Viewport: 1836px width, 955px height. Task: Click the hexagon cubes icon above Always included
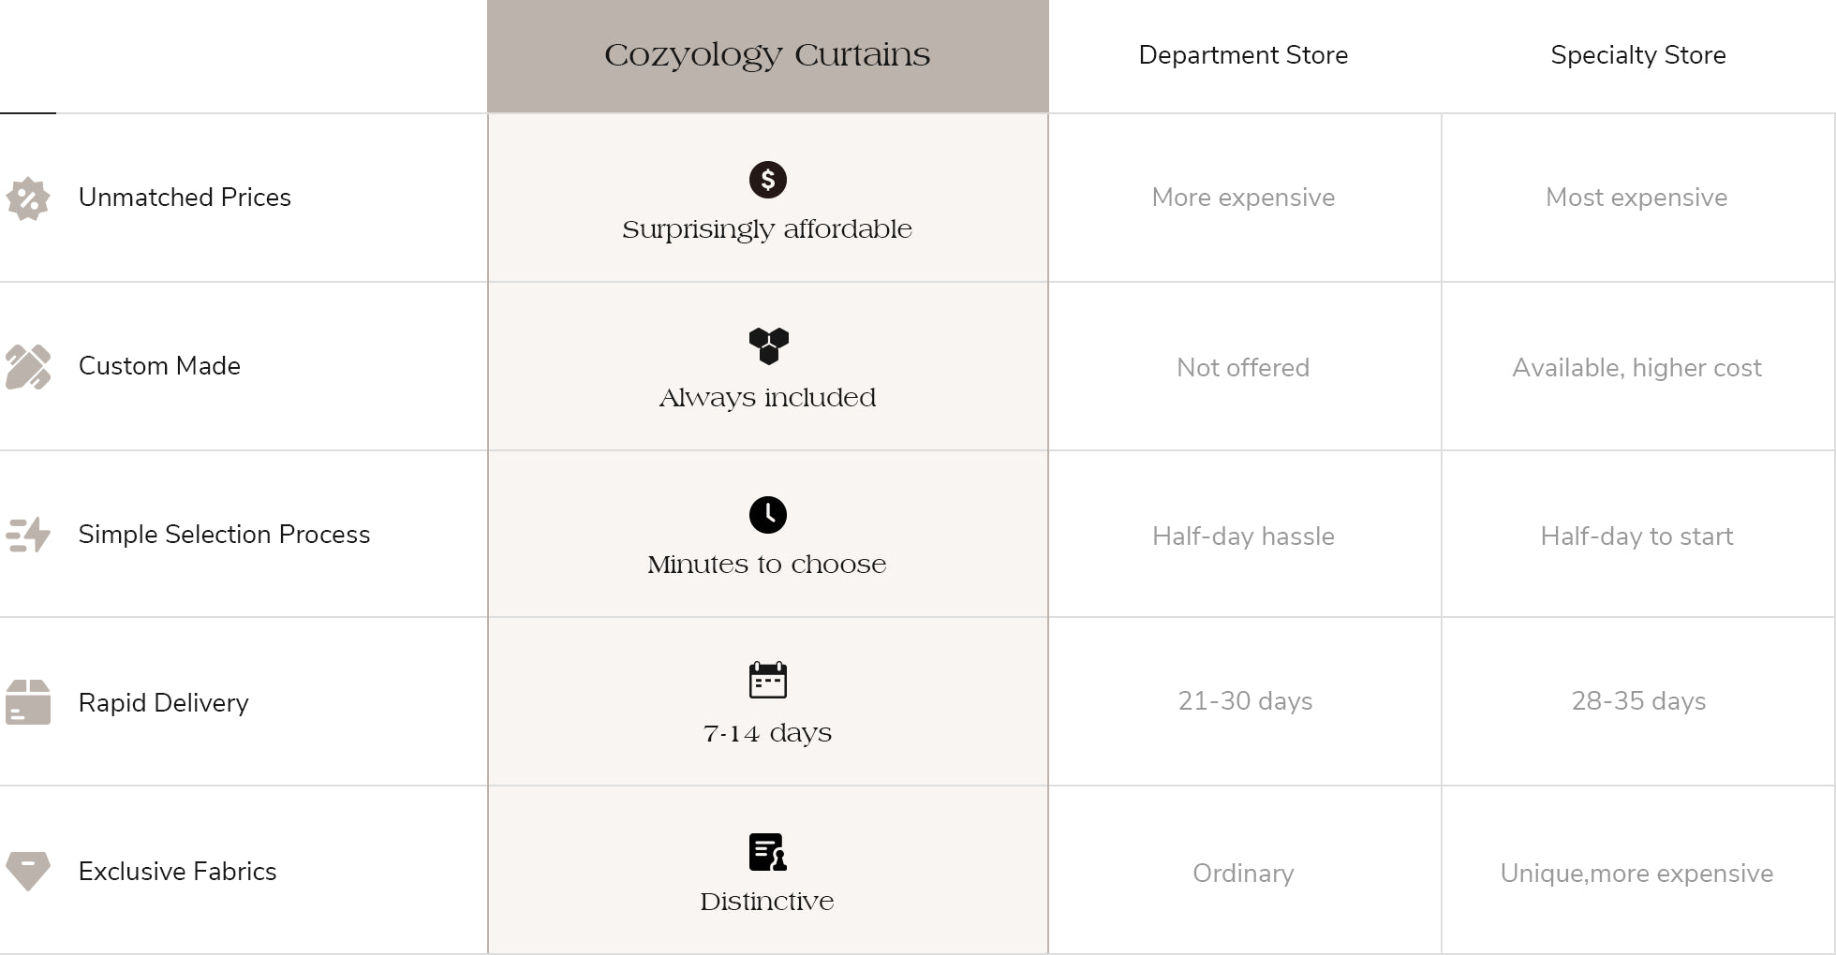[x=768, y=345]
